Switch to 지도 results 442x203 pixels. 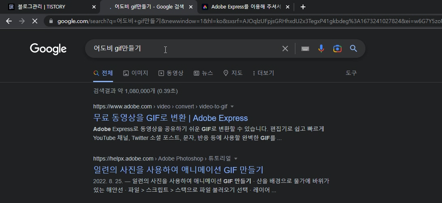pyautogui.click(x=233, y=73)
